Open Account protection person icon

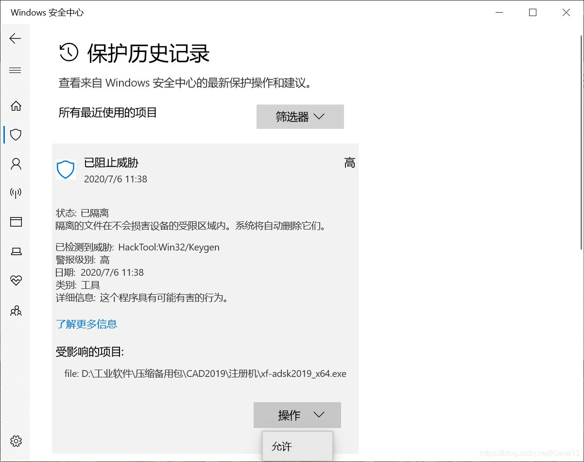click(x=16, y=164)
